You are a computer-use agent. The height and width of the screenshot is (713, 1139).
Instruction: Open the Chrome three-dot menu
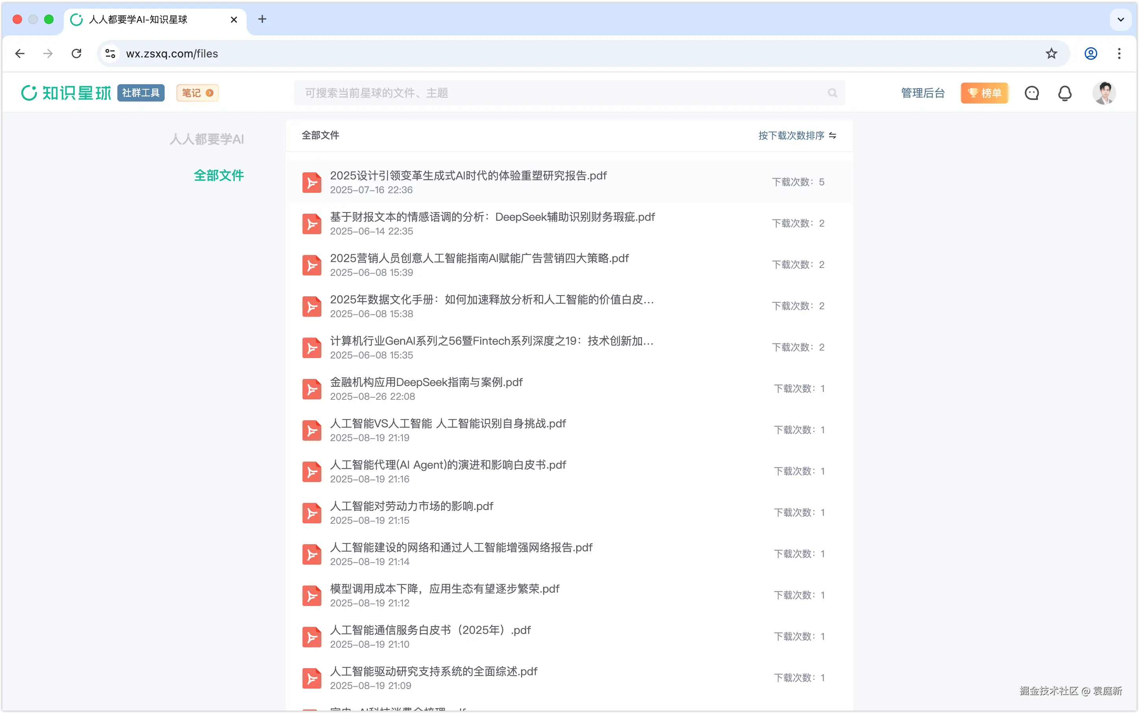pyautogui.click(x=1119, y=54)
